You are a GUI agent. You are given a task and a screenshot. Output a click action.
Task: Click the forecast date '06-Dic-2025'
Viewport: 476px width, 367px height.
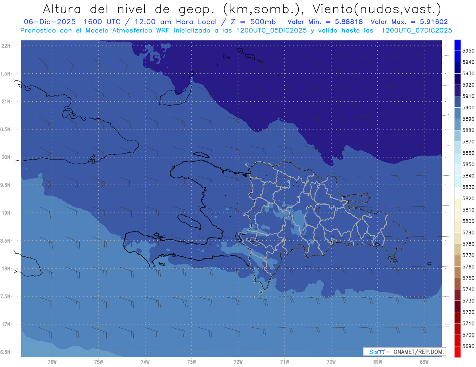click(50, 22)
